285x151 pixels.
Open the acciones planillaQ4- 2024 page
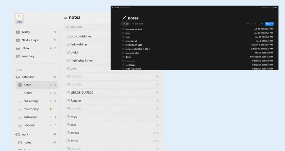[137, 49]
